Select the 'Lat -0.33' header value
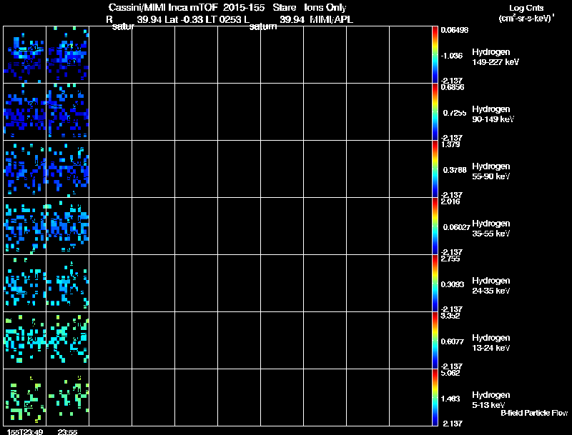Image resolution: width=572 pixels, height=435 pixels. click(184, 20)
